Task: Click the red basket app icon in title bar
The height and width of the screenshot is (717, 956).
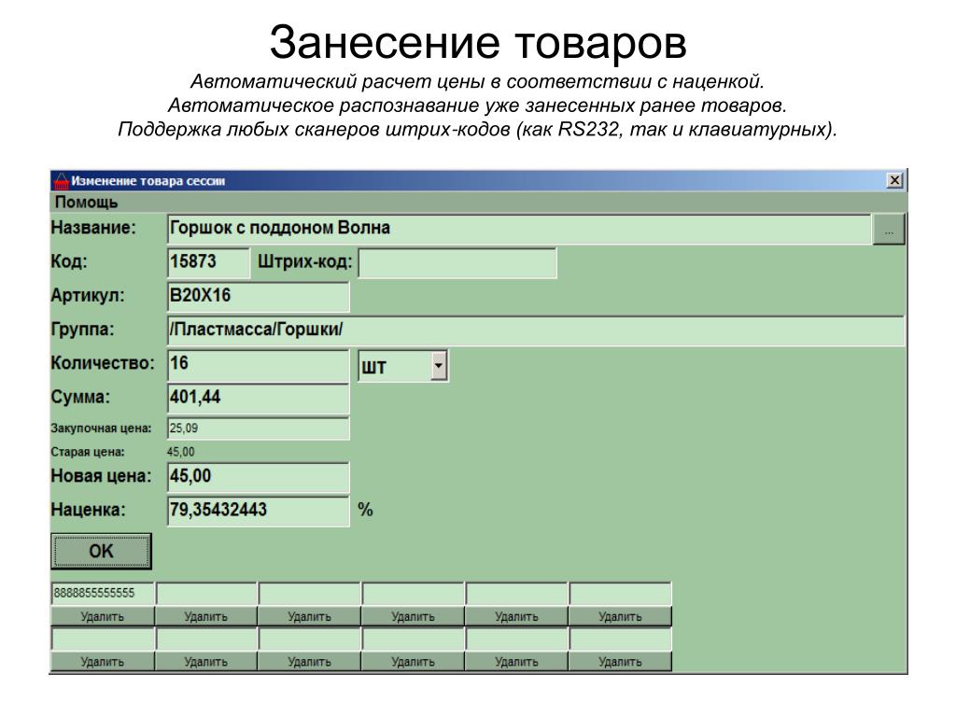Action: click(61, 181)
